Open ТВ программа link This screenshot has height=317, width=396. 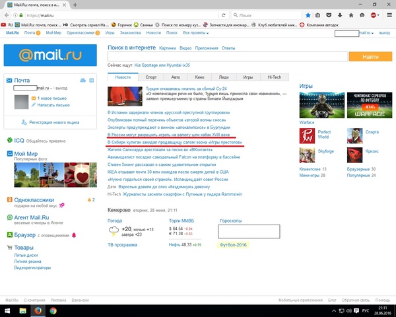tap(122, 245)
